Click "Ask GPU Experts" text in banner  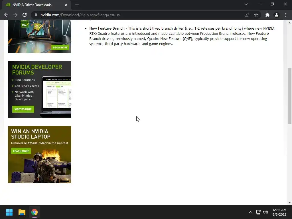[x=27, y=86]
